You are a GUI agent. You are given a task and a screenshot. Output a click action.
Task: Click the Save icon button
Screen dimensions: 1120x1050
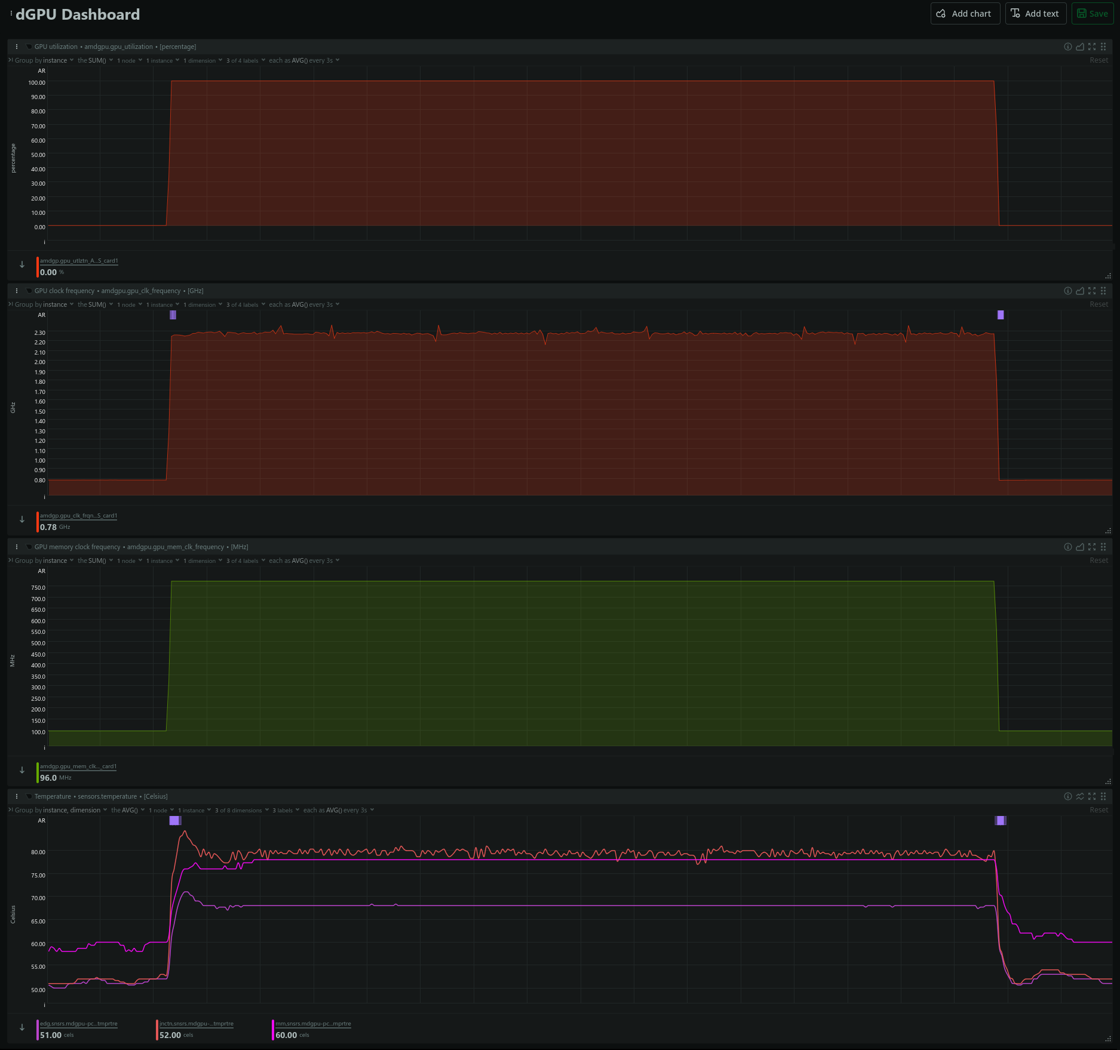coord(1092,14)
